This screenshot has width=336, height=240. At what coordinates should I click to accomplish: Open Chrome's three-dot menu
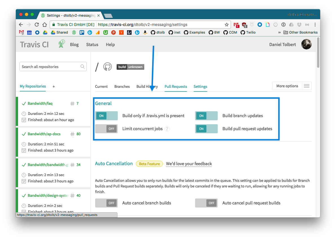tap(315, 25)
